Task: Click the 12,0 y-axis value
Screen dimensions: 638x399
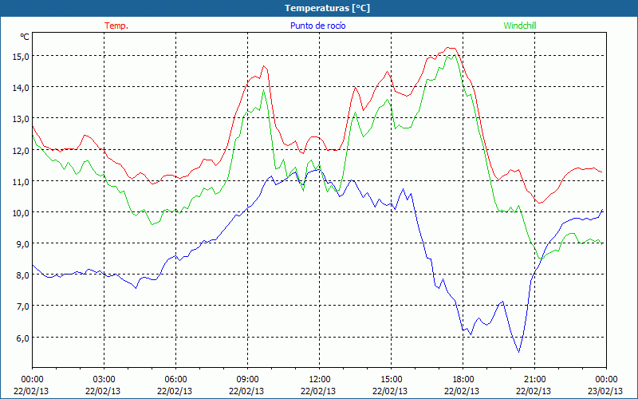Action: (20, 150)
